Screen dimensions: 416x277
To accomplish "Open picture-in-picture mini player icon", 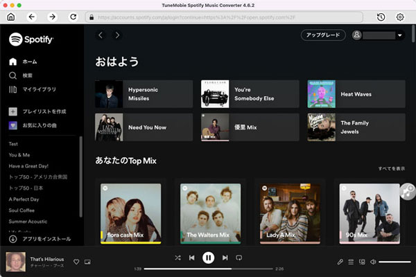I will pos(87,262).
